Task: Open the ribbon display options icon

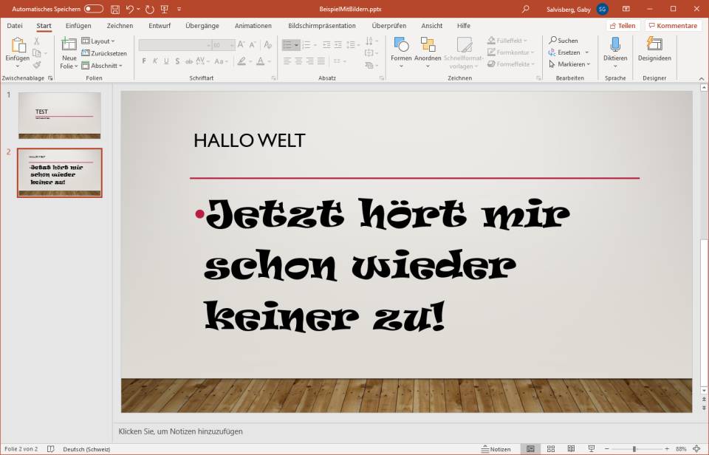Action: tap(626, 9)
